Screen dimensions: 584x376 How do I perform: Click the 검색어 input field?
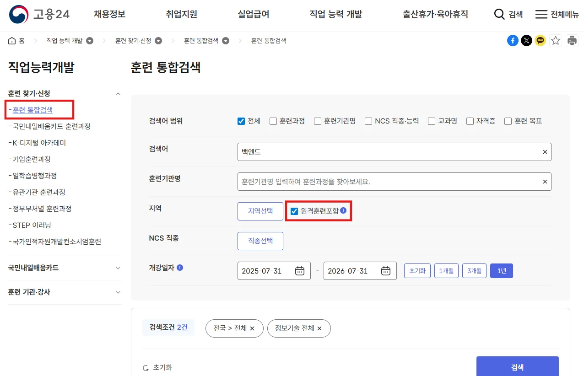(x=388, y=152)
